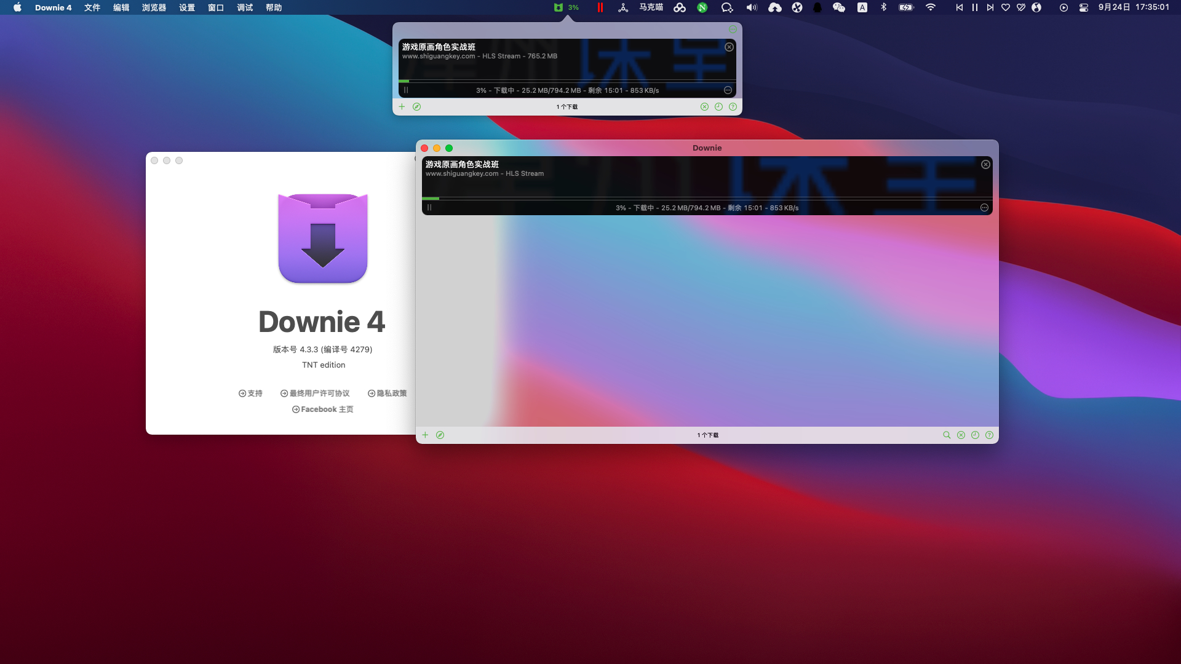Open the gear options on the downloading task row
Screen dimensions: 1181x664
click(x=983, y=208)
